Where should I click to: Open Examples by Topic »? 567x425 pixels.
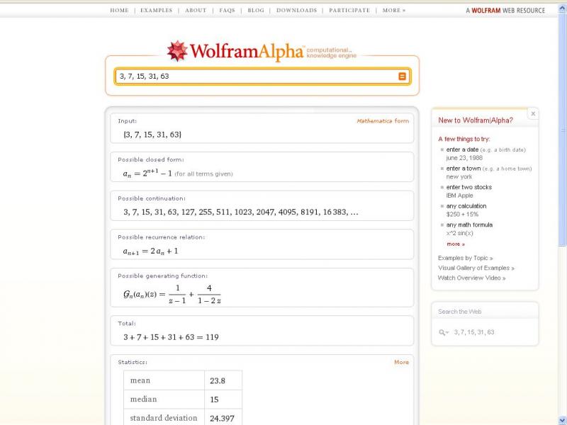coord(466,258)
